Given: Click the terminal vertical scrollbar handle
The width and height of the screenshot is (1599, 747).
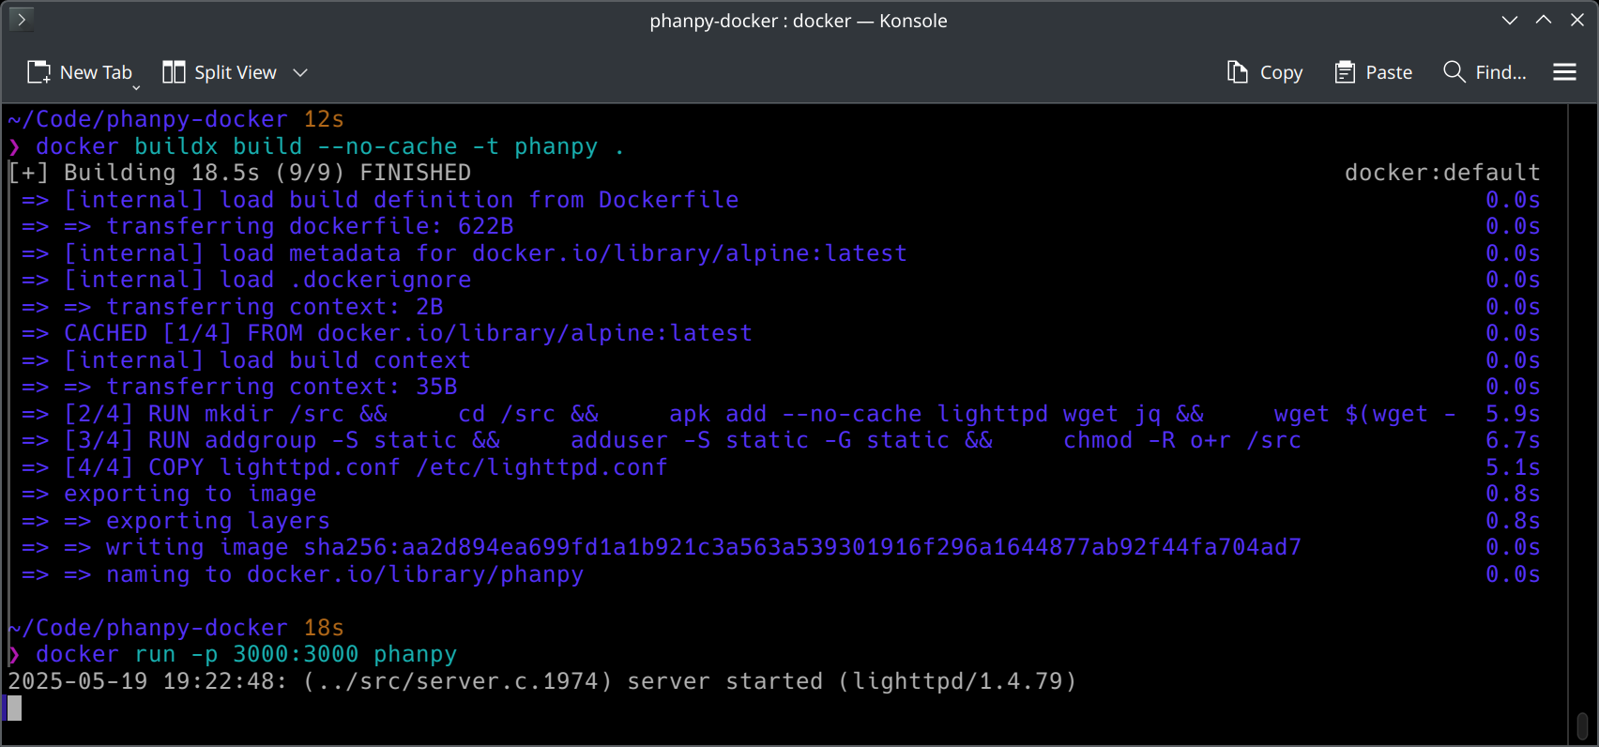Looking at the screenshot, I should point(1582,726).
